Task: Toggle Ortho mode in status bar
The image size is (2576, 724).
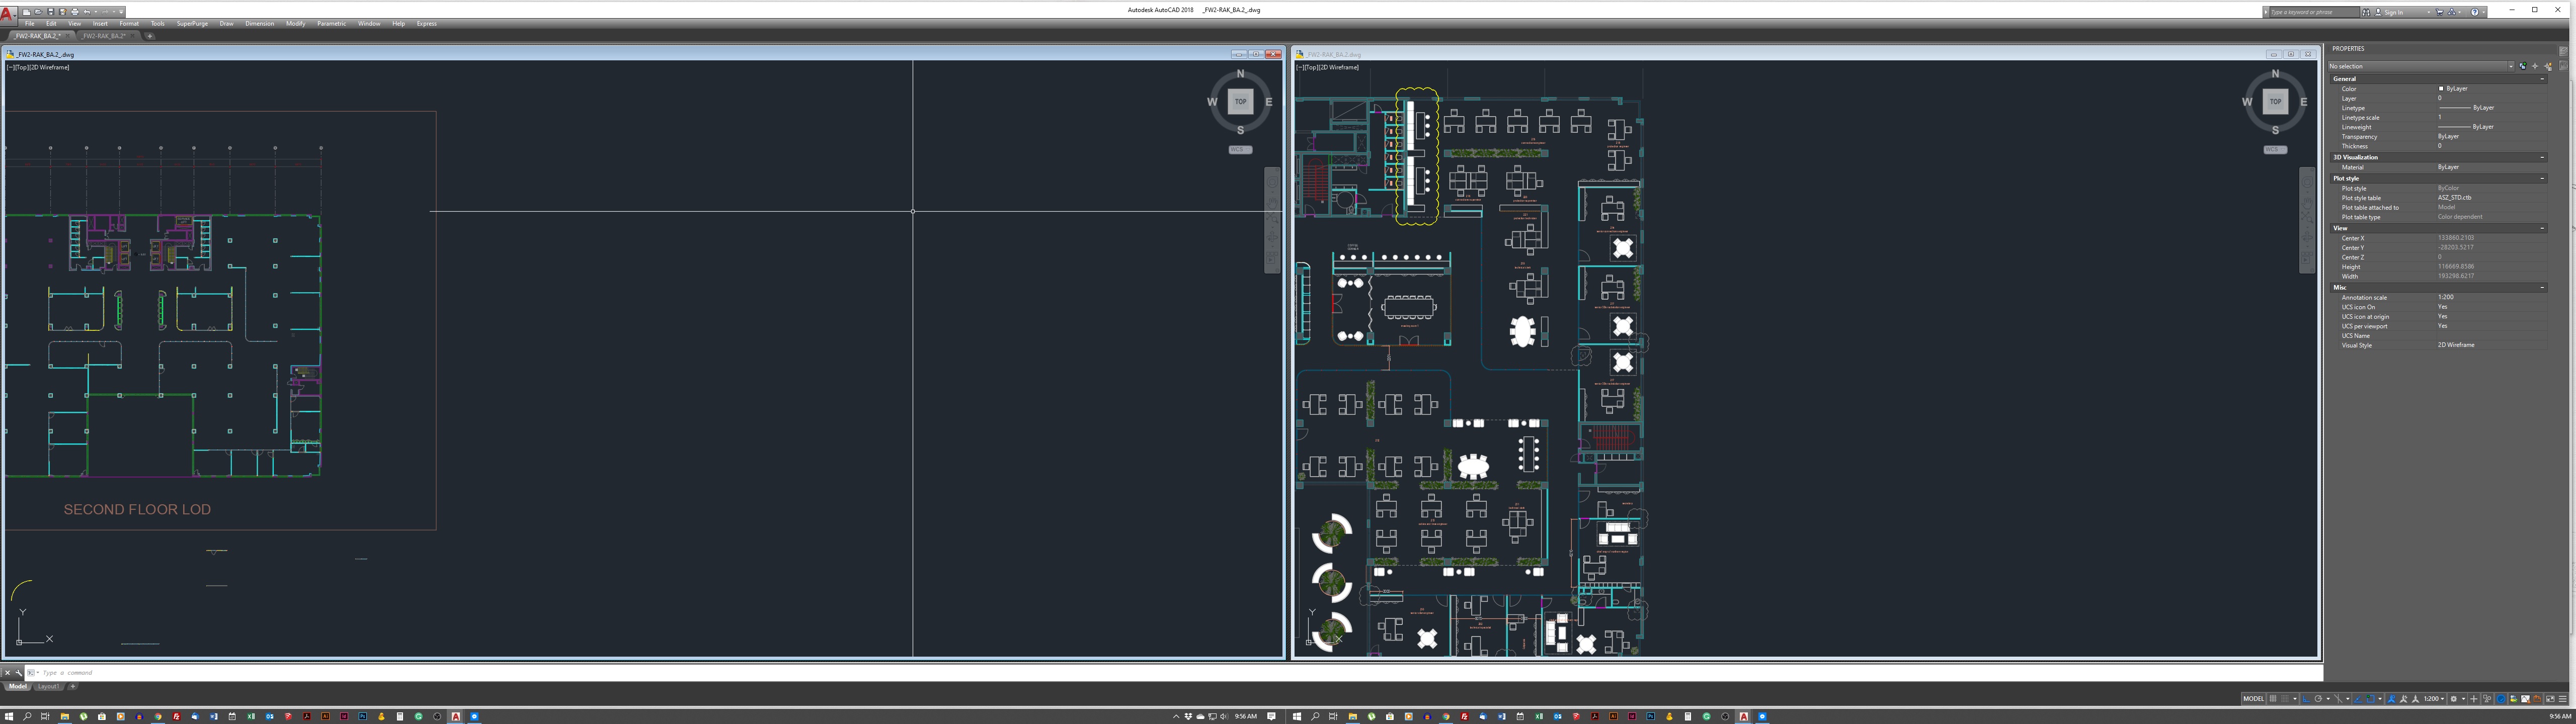Action: [x=2306, y=699]
